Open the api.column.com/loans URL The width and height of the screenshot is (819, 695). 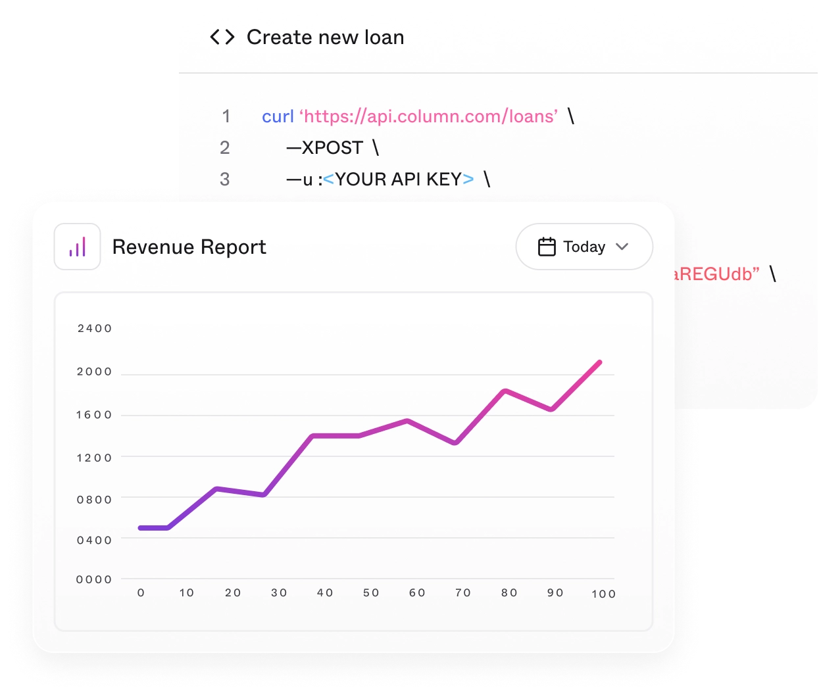[x=428, y=116]
